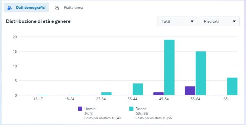
Task: Click the 'Distribuzione di età e genere' heading
Action: tap(38, 21)
